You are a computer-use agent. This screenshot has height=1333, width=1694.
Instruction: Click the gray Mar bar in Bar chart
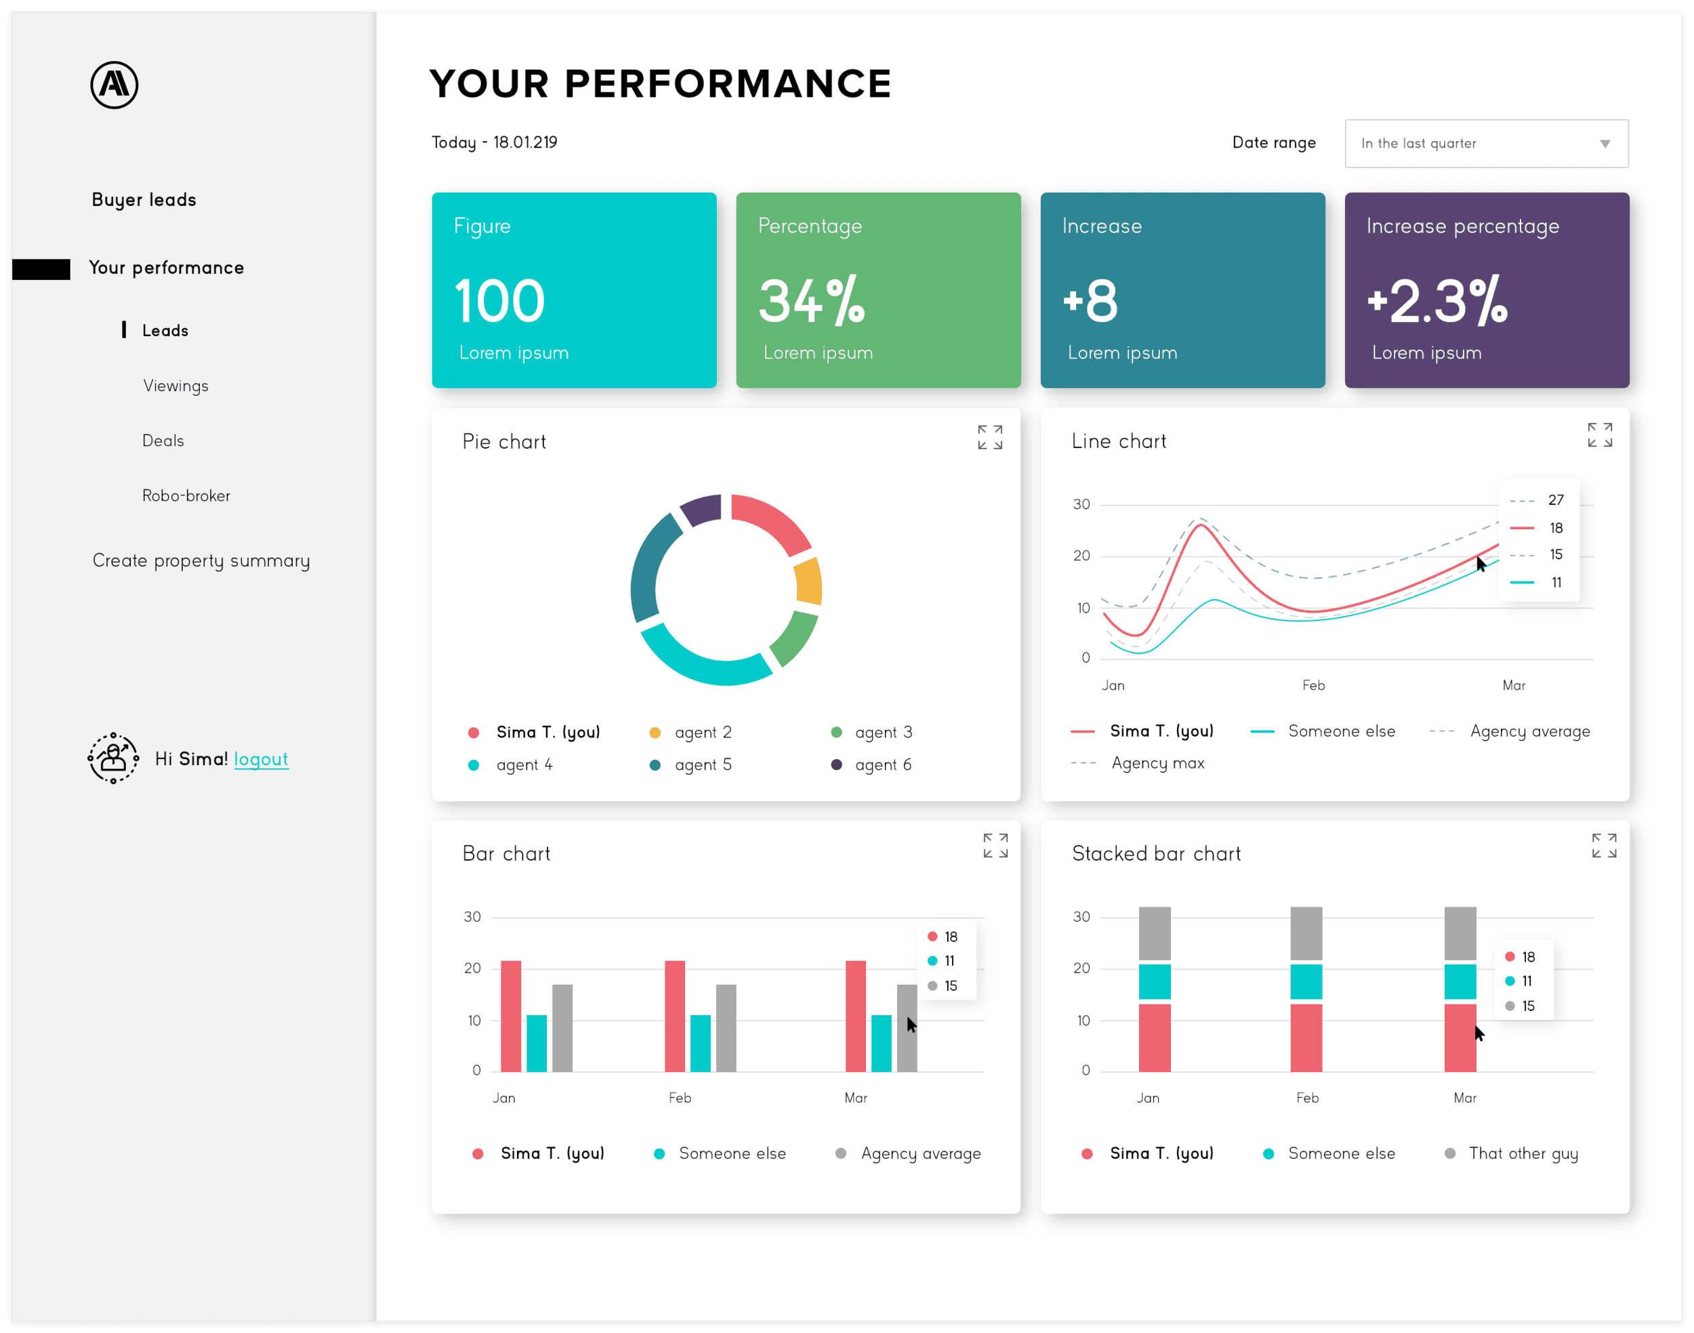907,1028
